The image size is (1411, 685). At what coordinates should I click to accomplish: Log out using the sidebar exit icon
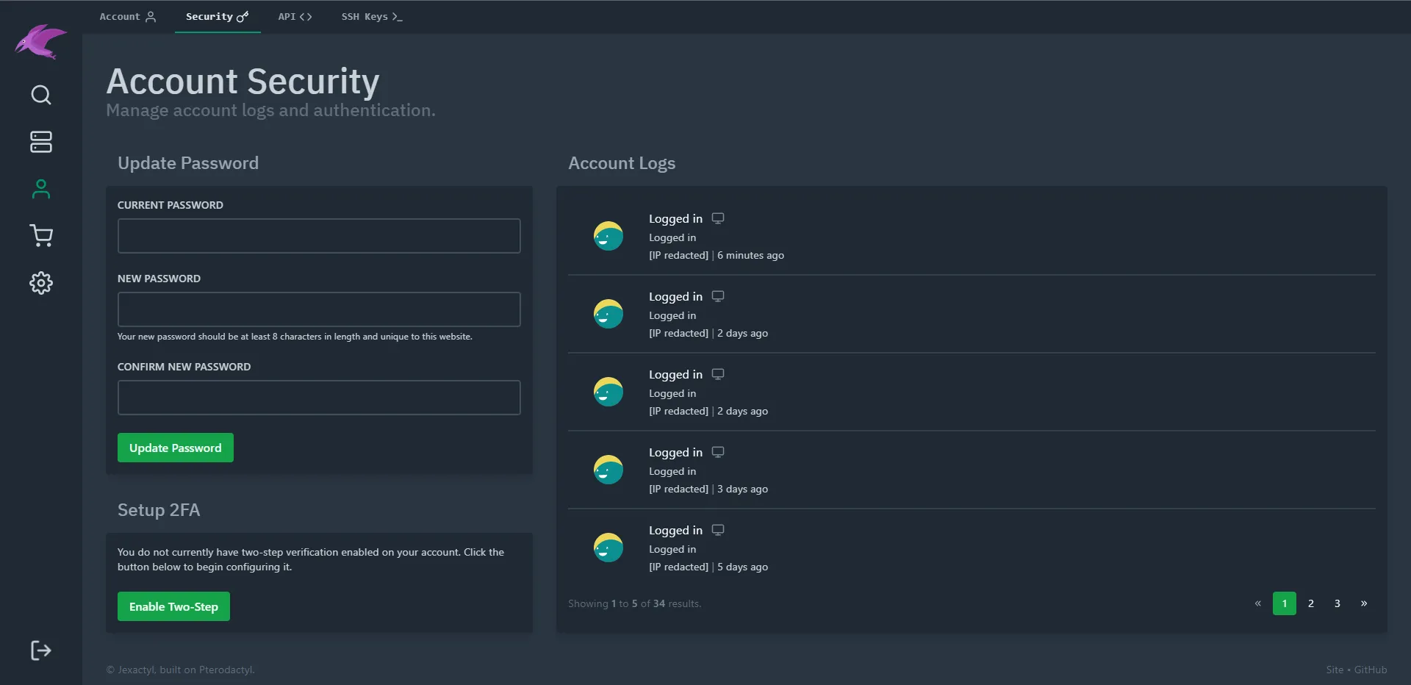click(x=40, y=650)
